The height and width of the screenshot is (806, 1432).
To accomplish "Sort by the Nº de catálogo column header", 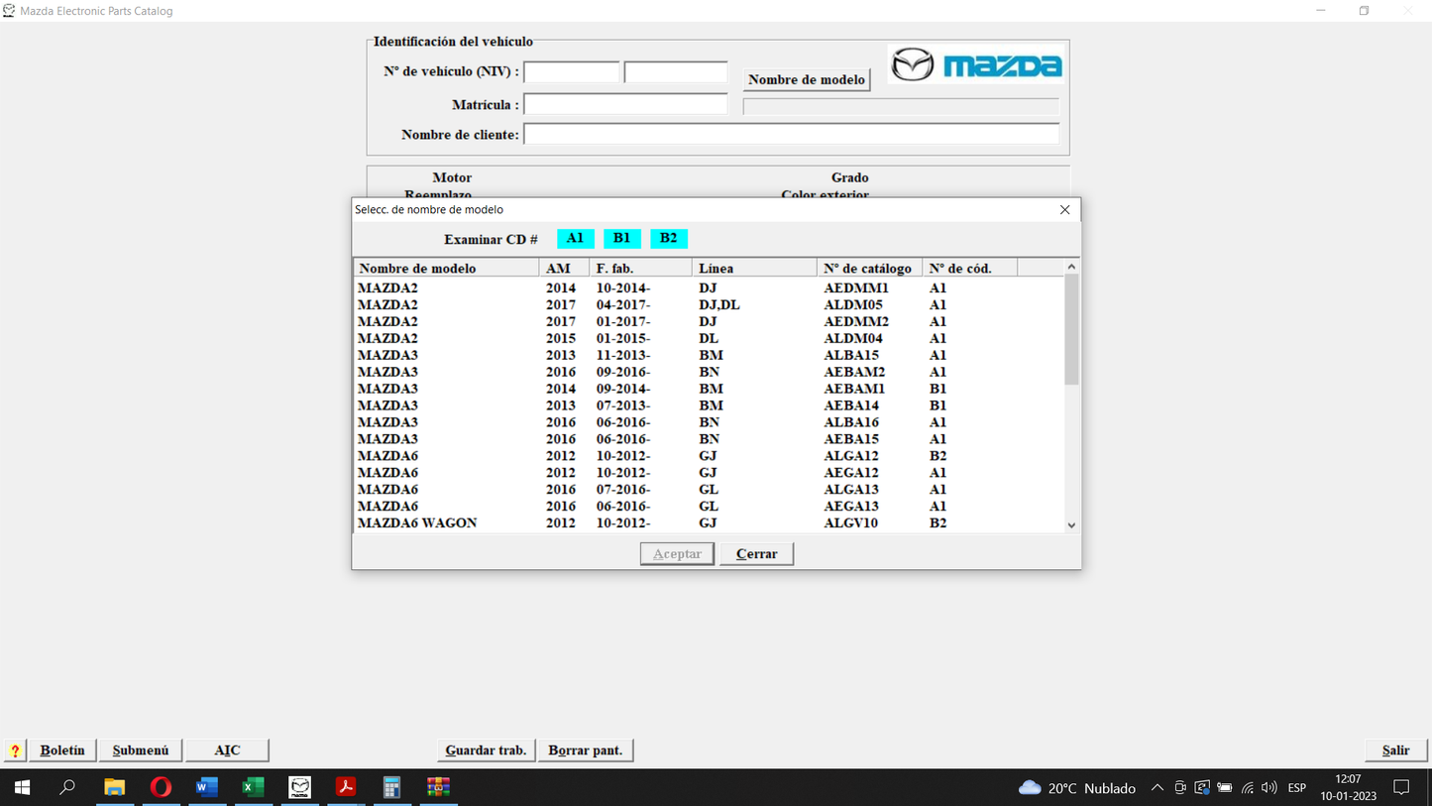I will pyautogui.click(x=869, y=268).
